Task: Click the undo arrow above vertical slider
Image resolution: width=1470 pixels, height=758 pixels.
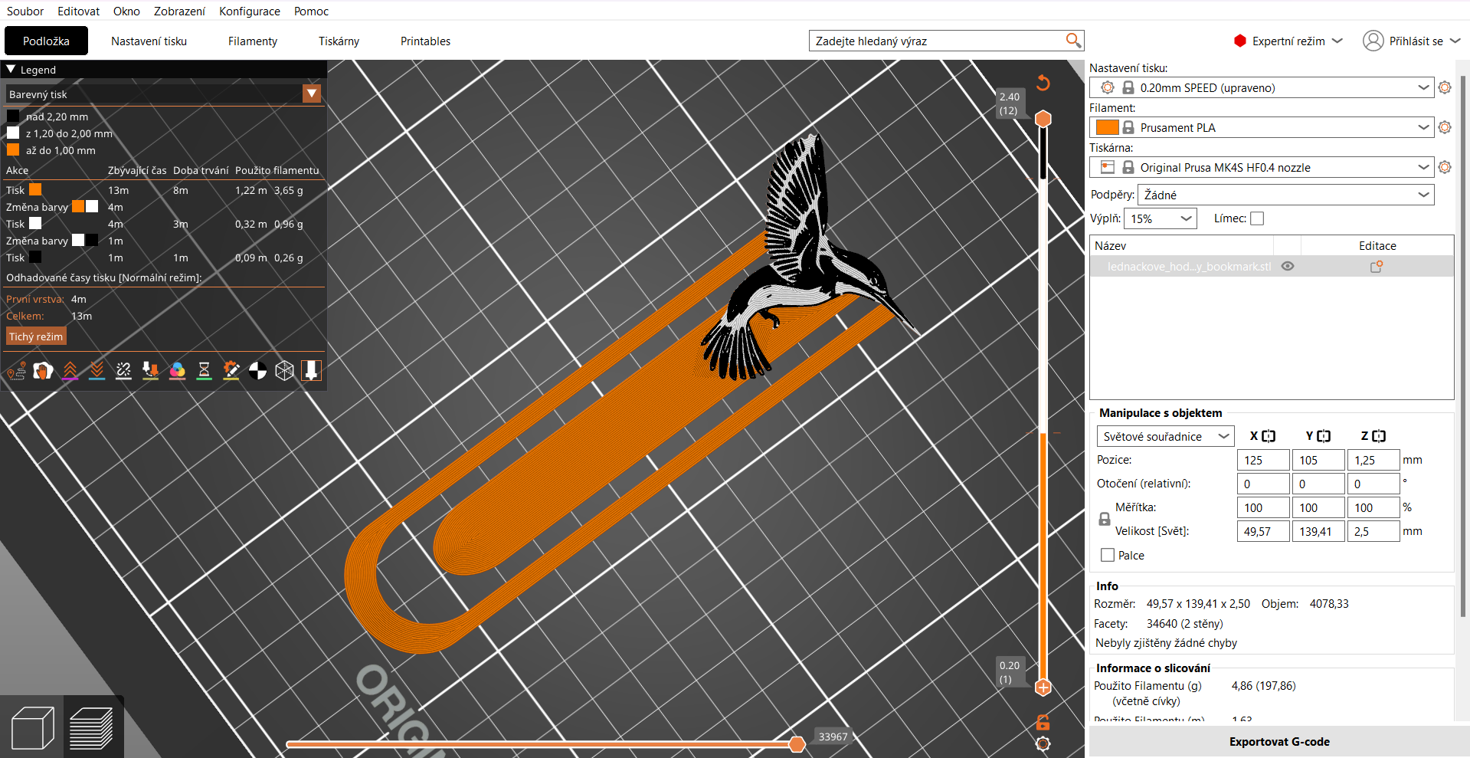Action: pyautogui.click(x=1043, y=83)
